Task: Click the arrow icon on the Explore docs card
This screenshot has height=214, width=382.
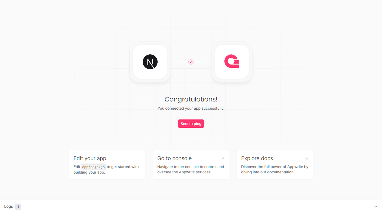Action: tap(306, 158)
